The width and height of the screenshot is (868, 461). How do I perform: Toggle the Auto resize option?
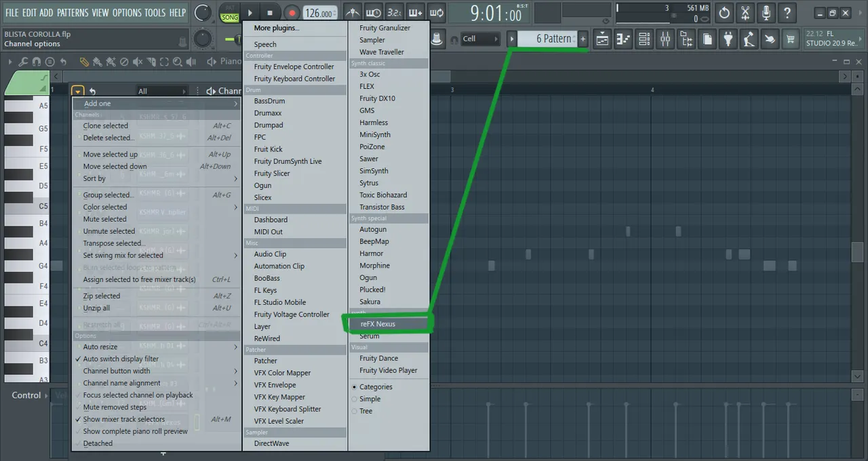click(100, 346)
